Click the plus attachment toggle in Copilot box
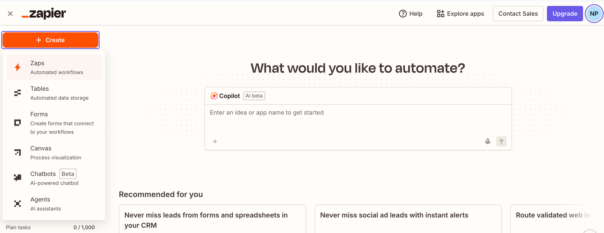604x233 pixels. (x=215, y=141)
